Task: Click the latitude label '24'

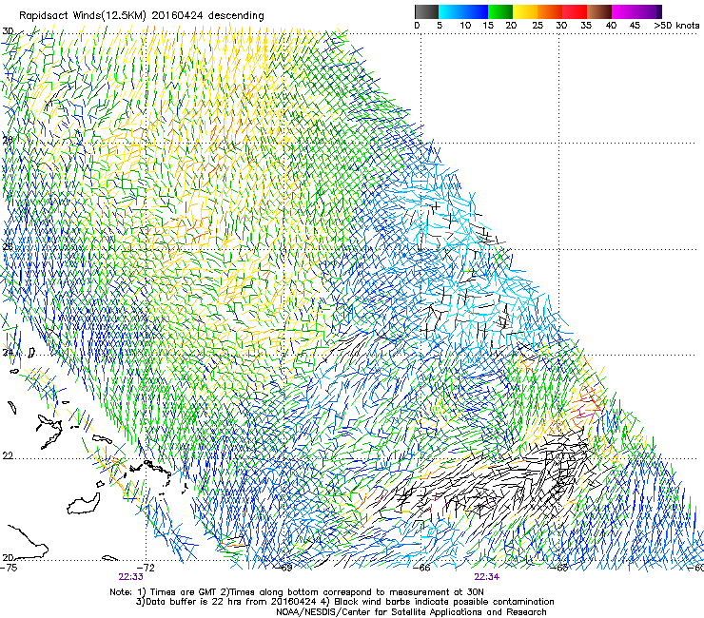Action: (8, 353)
